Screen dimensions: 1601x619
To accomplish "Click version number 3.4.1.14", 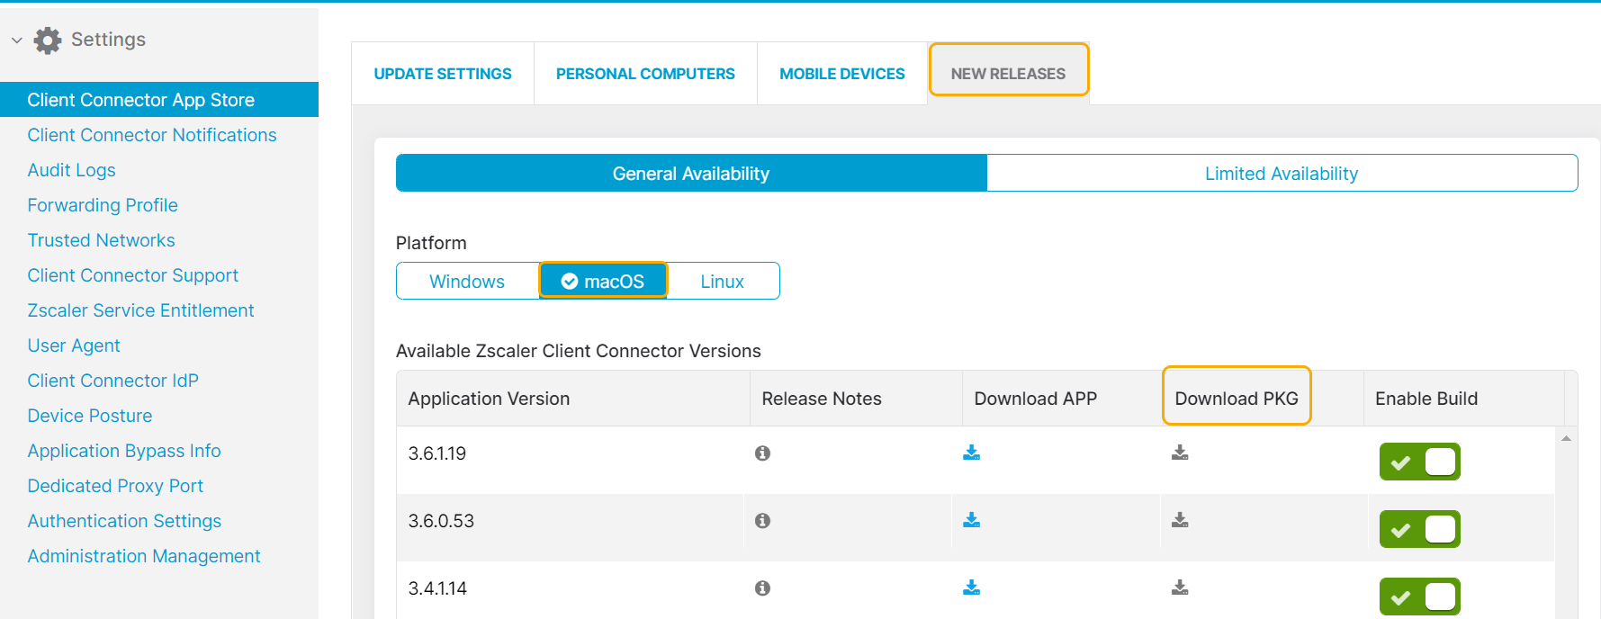I will [437, 588].
